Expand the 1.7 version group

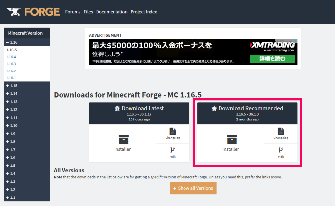[27, 150]
